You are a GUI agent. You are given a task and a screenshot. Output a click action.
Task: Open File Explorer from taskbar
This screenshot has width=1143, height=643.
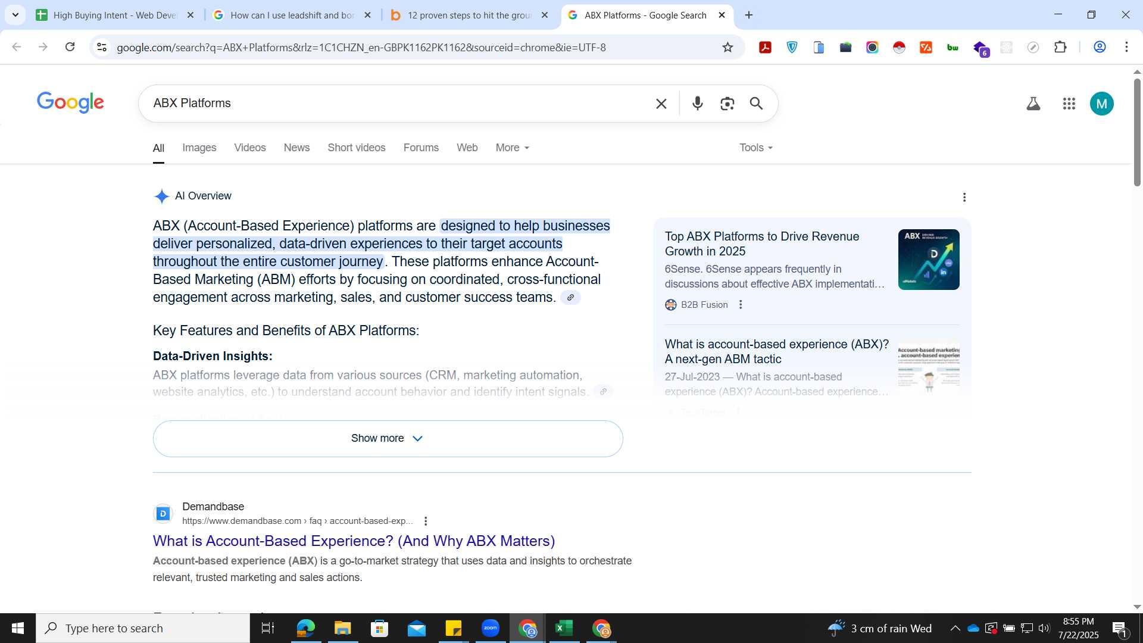coord(342,628)
